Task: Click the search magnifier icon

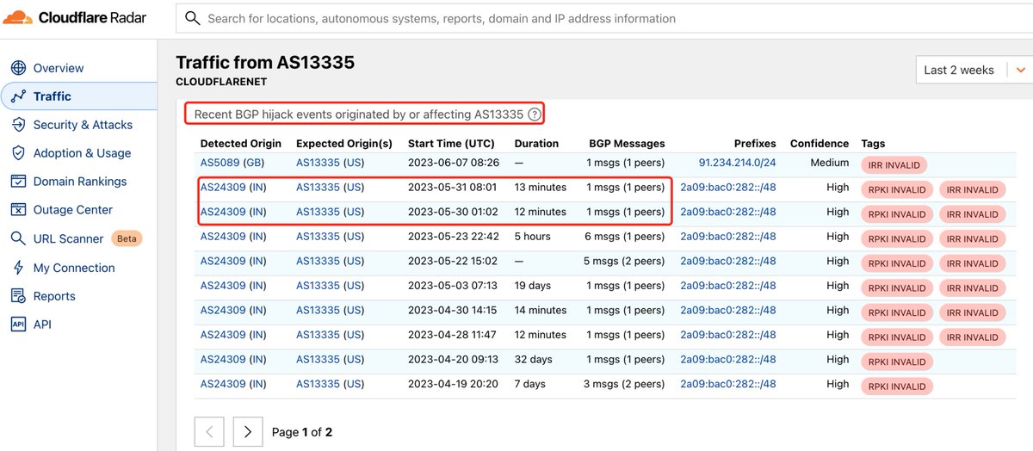Action: pos(193,18)
